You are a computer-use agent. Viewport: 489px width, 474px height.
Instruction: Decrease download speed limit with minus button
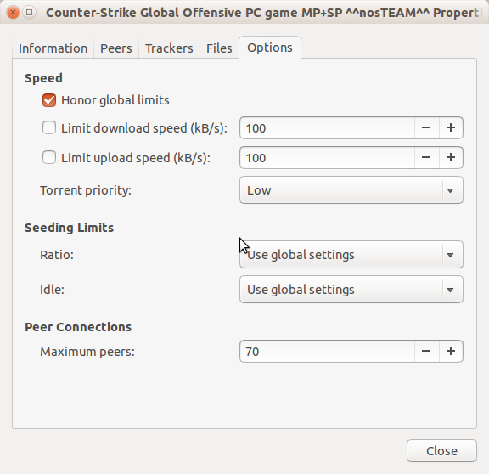pyautogui.click(x=426, y=128)
